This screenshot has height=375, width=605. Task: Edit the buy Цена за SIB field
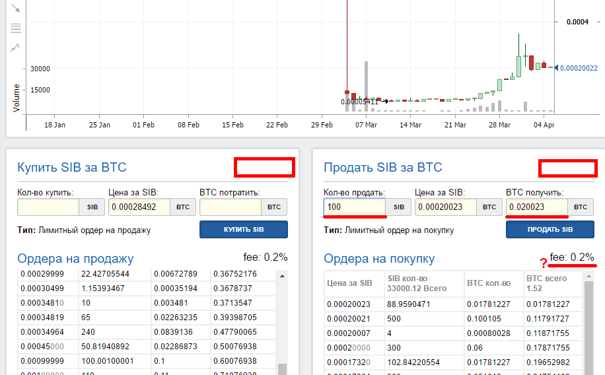click(x=139, y=207)
